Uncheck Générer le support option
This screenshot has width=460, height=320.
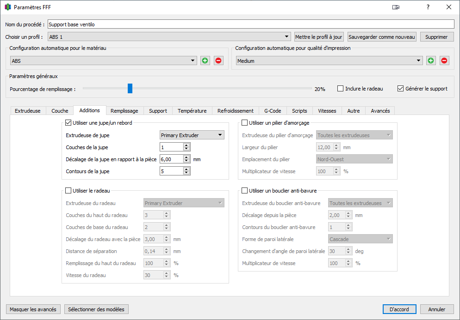(400, 88)
